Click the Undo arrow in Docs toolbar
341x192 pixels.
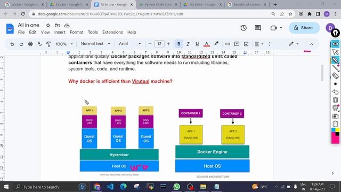click(12, 44)
